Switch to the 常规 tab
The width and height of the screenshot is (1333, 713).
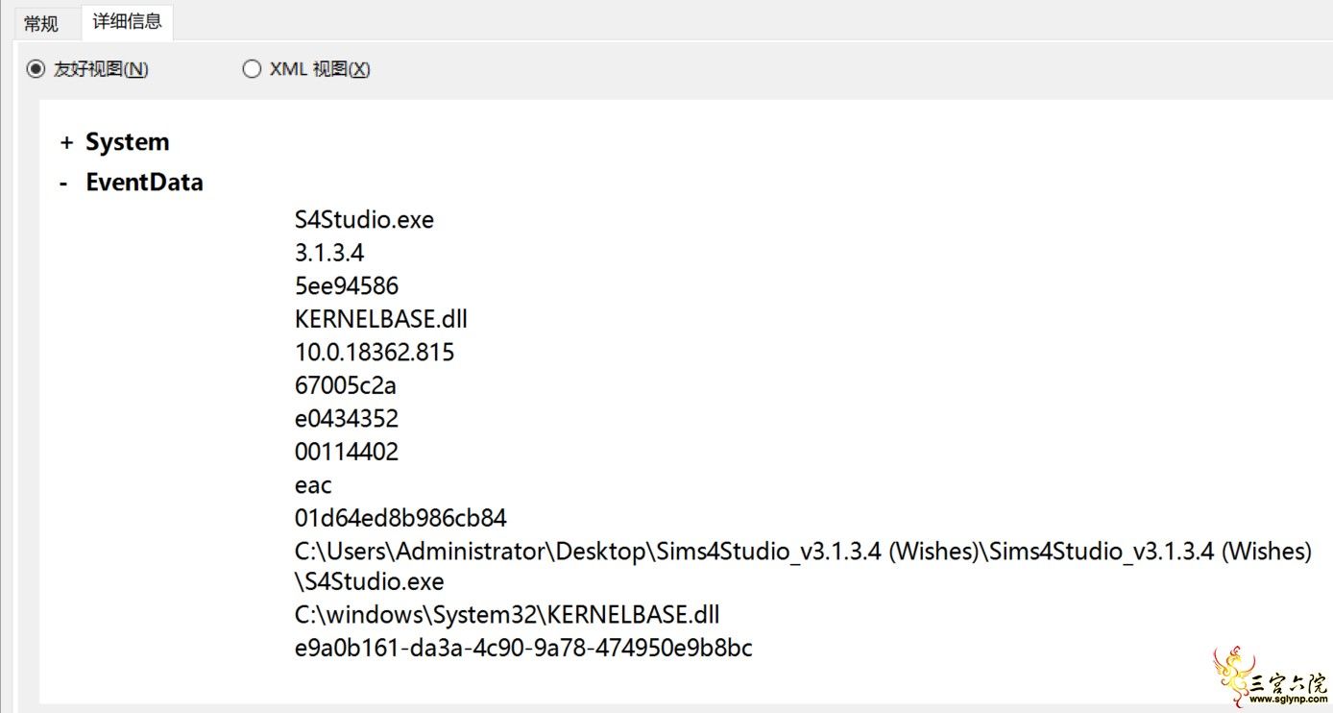point(41,24)
